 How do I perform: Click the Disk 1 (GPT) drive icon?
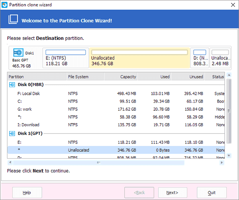pos(12,133)
